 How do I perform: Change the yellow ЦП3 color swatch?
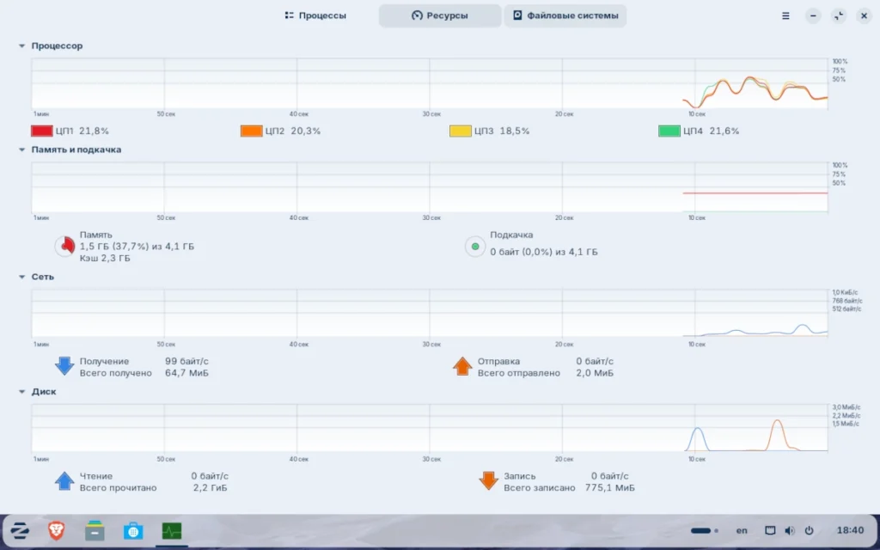tap(461, 131)
